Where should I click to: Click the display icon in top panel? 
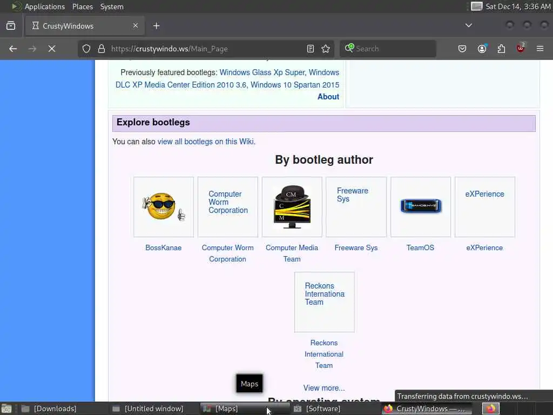click(x=476, y=6)
